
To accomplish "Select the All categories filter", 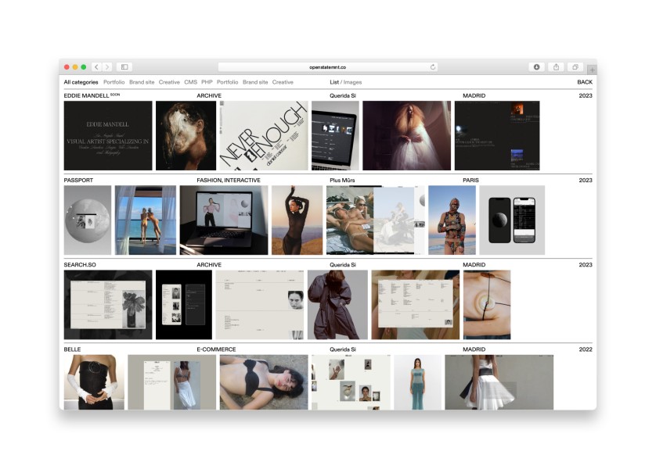I will pyautogui.click(x=81, y=82).
